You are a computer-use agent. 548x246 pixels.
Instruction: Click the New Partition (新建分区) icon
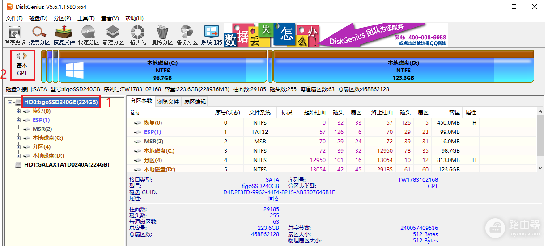click(113, 35)
